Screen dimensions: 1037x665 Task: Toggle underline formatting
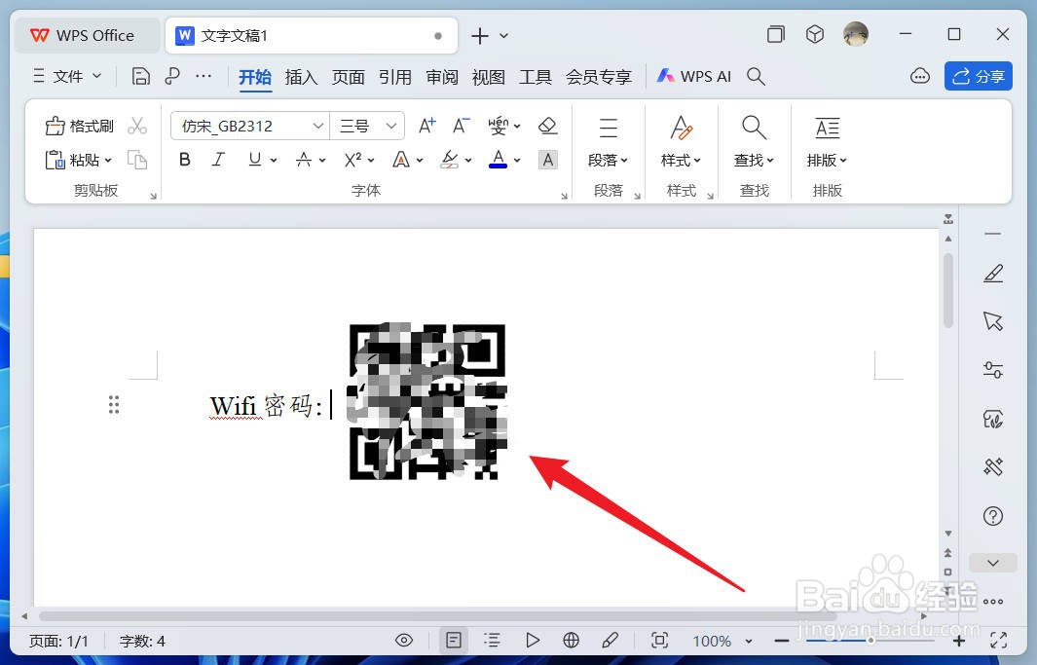[252, 160]
